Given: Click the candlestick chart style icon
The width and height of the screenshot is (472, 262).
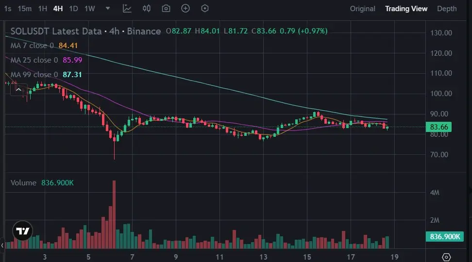Looking at the screenshot, I should [147, 8].
